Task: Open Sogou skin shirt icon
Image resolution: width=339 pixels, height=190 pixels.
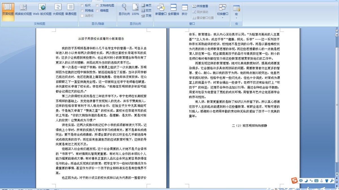Action: [x=327, y=180]
